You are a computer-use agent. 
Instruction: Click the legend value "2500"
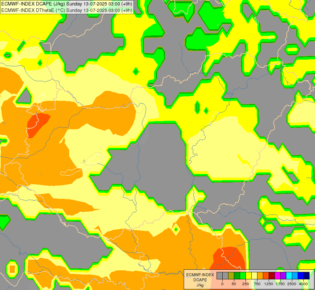292,284
